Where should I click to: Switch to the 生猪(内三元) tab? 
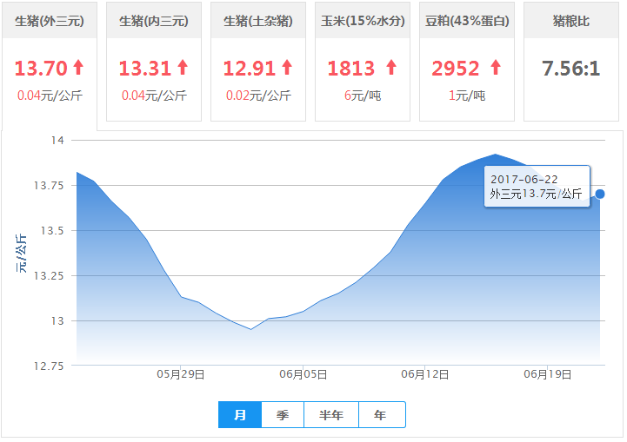click(153, 21)
